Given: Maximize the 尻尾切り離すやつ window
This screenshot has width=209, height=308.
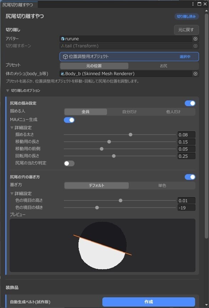Looking at the screenshot, I should [199, 4].
